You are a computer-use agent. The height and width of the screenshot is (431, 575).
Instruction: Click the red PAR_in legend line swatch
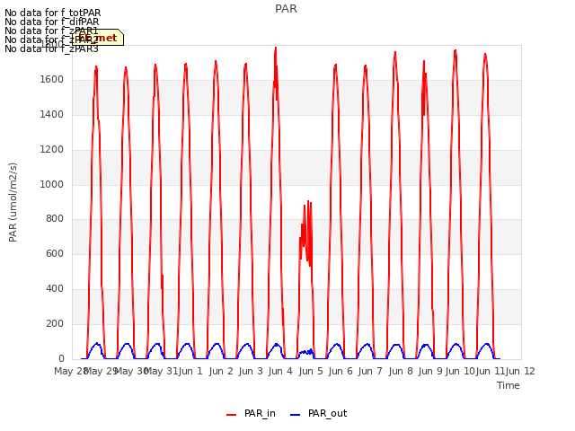tap(232, 415)
